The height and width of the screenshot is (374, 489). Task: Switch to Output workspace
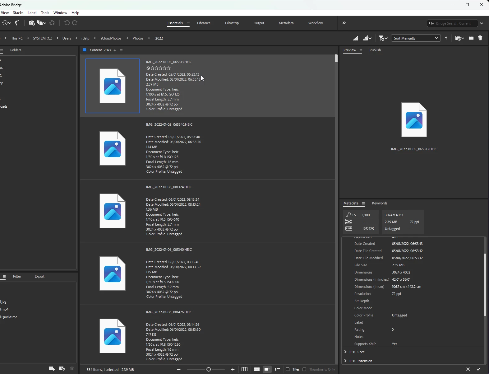pos(259,23)
